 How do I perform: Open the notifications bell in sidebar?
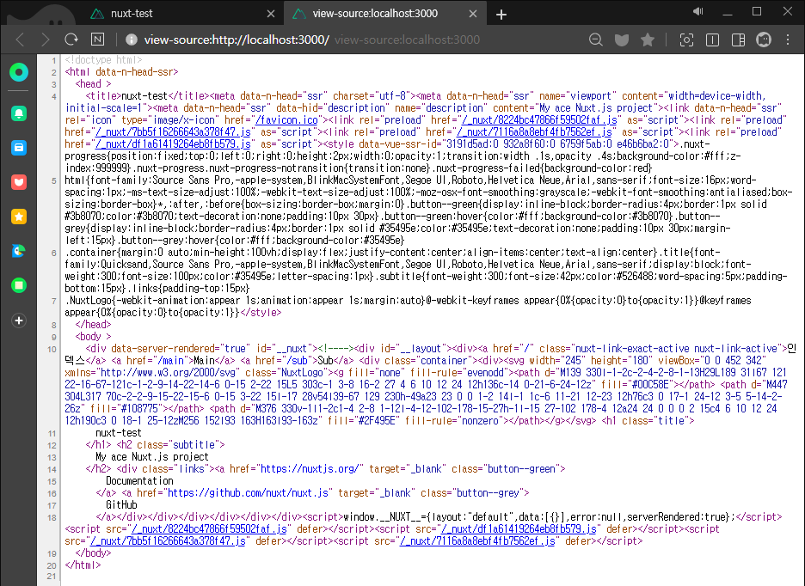click(19, 113)
